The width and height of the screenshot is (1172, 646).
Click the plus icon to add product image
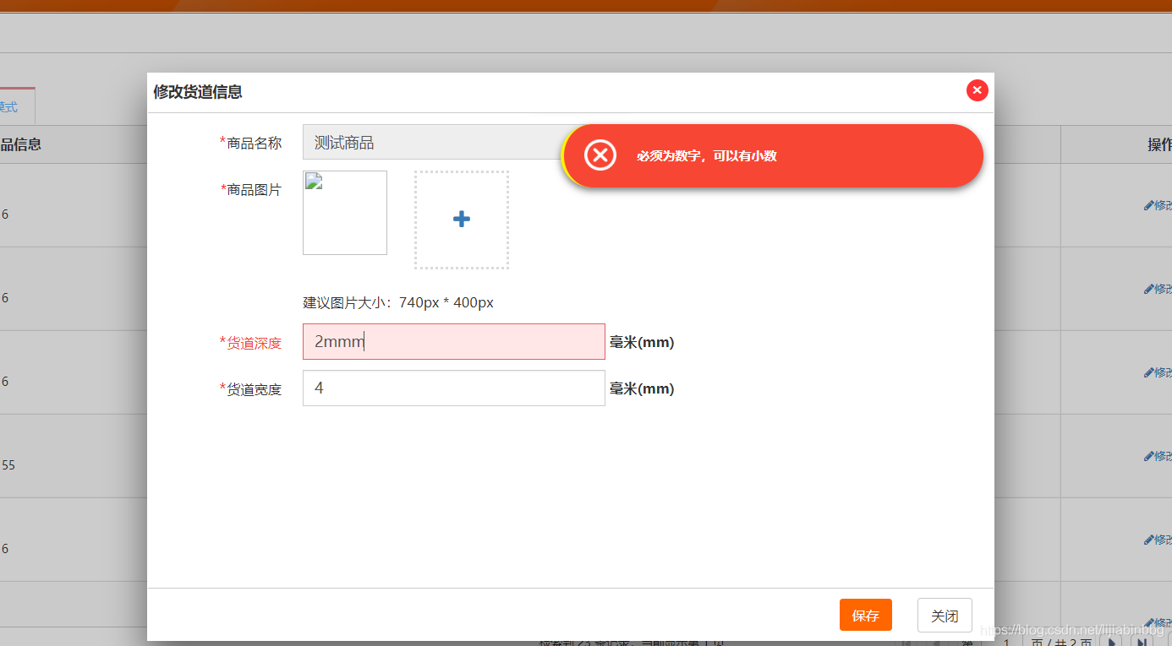tap(461, 219)
